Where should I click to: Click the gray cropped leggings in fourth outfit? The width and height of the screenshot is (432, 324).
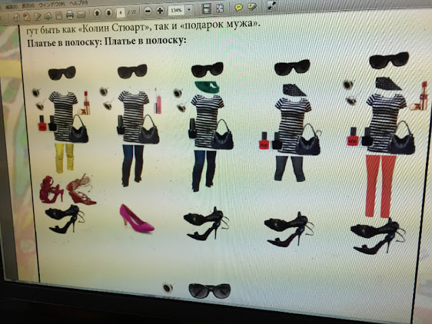[290, 168]
